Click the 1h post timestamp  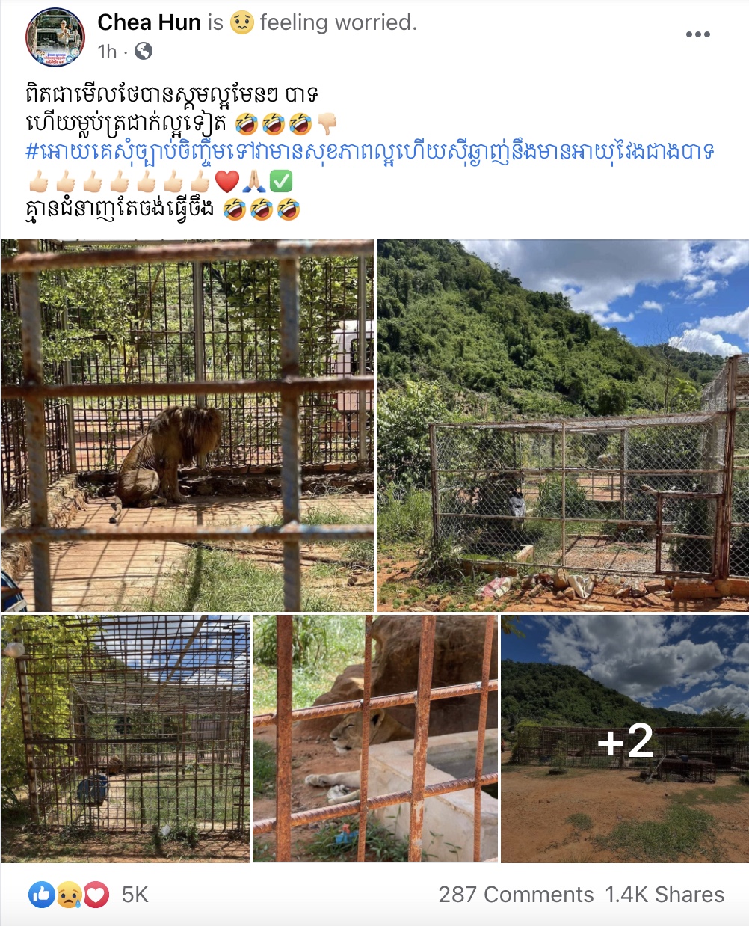[108, 52]
